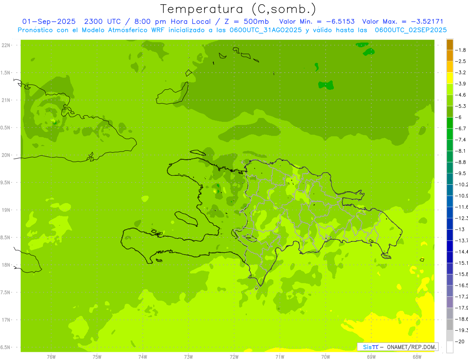Image resolution: width=468 pixels, height=362 pixels.
Task: Click the "-12.3" color bar value
Action: pyautogui.click(x=462, y=218)
